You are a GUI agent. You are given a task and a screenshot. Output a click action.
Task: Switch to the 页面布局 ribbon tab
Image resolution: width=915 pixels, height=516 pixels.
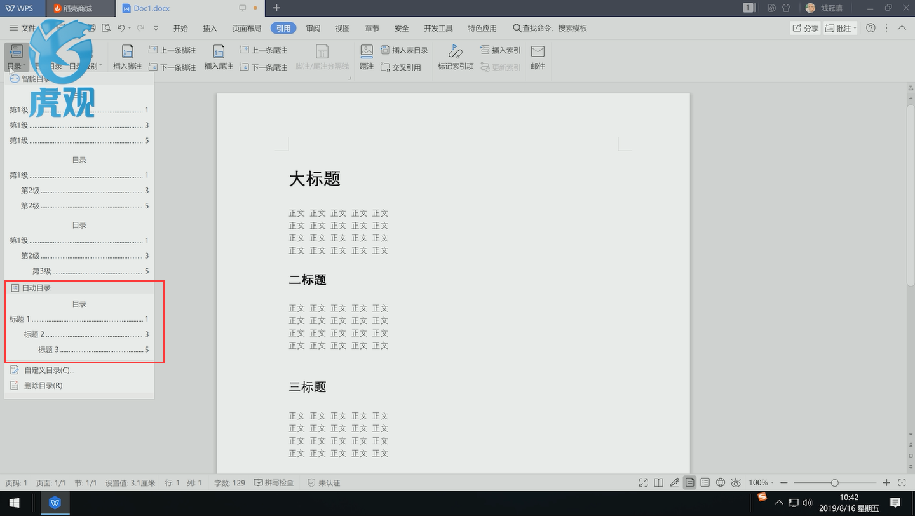(x=247, y=28)
